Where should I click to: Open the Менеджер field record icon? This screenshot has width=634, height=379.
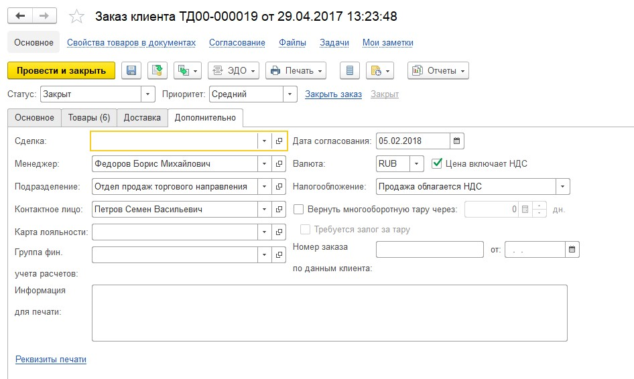pos(279,164)
